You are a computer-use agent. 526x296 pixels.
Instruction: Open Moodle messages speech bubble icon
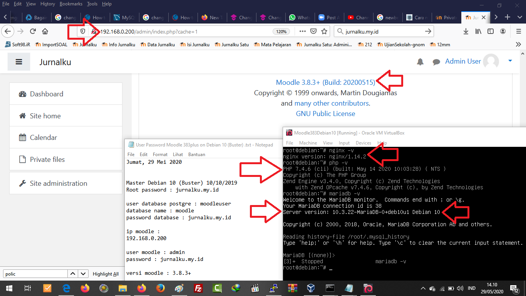tap(436, 62)
